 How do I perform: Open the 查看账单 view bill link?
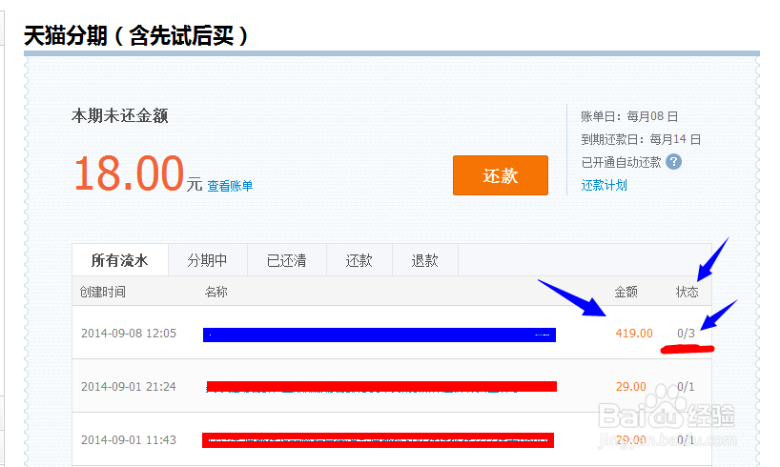point(230,186)
